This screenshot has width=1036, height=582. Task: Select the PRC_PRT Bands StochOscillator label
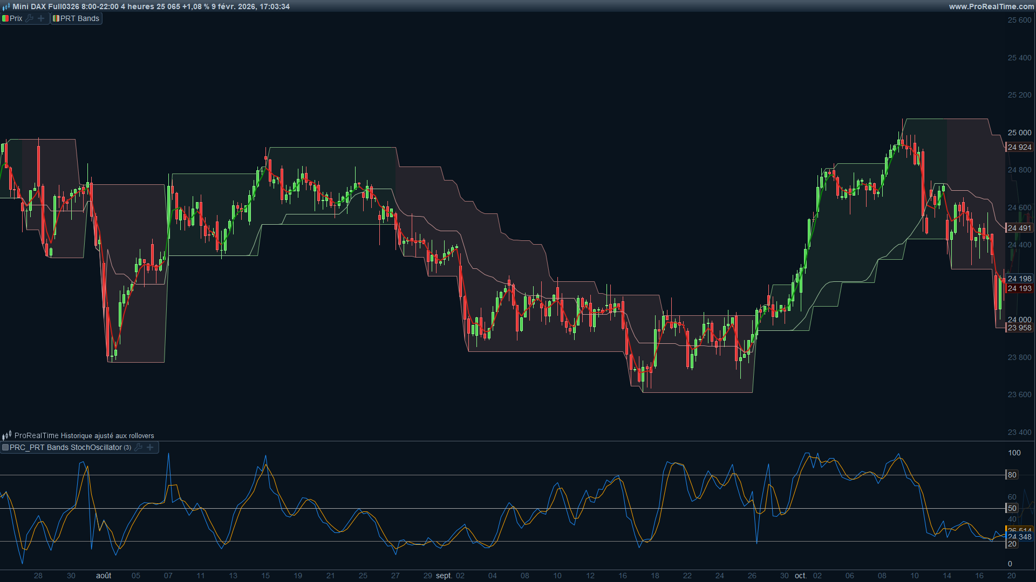click(66, 447)
